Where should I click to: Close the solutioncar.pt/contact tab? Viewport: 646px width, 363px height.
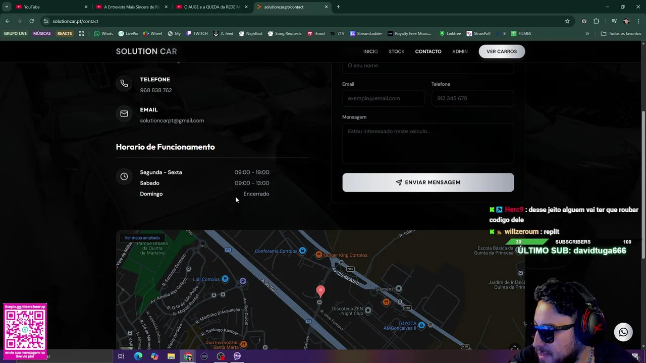[326, 7]
